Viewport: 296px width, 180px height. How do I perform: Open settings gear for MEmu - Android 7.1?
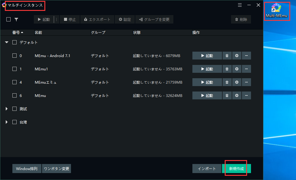237,56
